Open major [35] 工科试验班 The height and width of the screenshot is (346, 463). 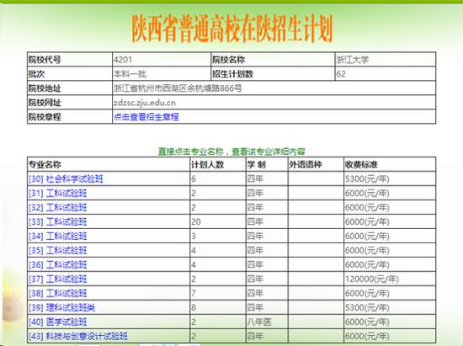point(58,250)
